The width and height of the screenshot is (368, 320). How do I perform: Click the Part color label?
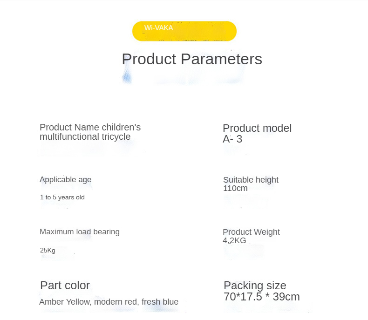pos(65,286)
